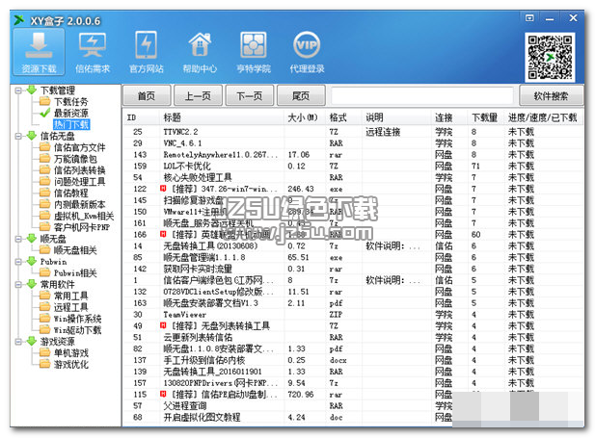
Task: Click the red 推荐 badge on 信佑PE启动U盘制 row
Action: (x=164, y=394)
